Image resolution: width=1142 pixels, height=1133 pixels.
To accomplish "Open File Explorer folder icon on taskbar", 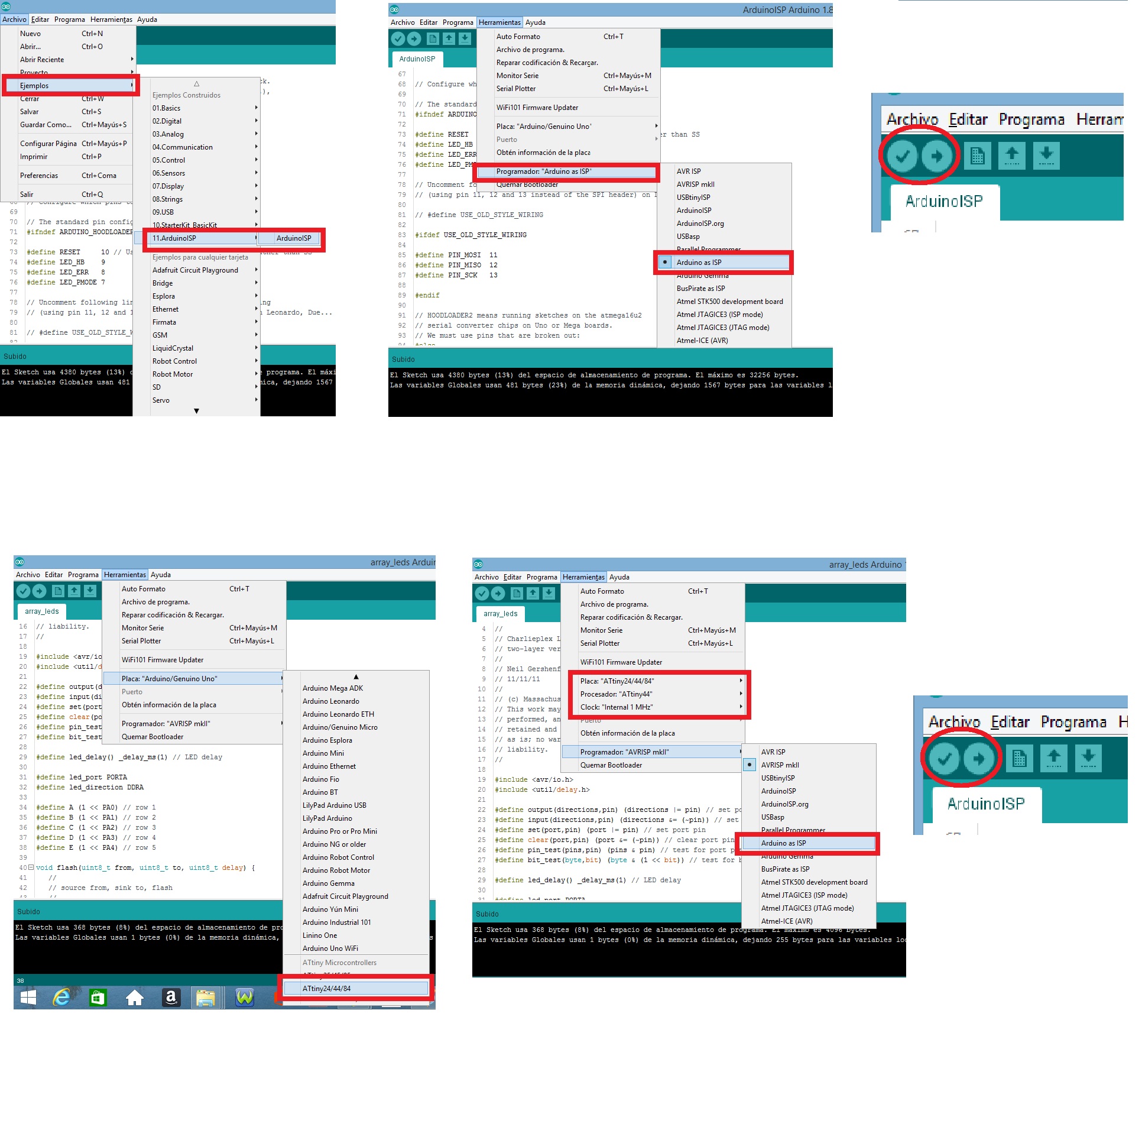I will coord(206,998).
